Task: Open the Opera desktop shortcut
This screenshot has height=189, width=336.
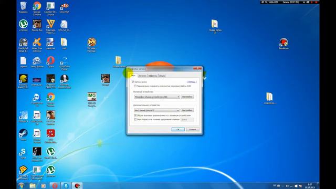Action: point(50,62)
